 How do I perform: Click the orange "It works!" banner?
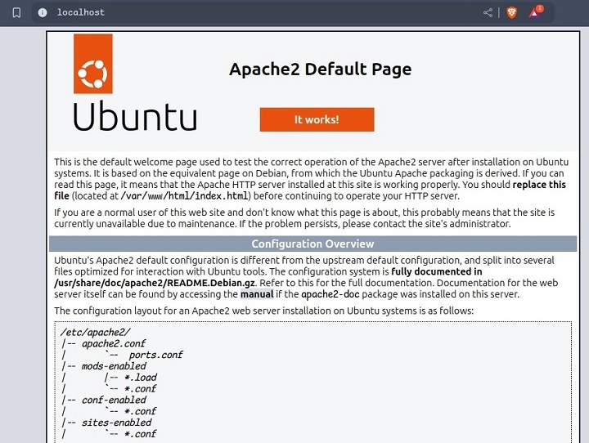click(x=317, y=119)
